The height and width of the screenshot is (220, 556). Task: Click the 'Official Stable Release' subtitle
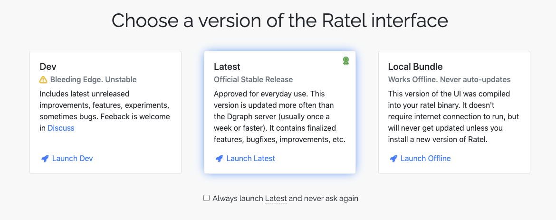[253, 80]
